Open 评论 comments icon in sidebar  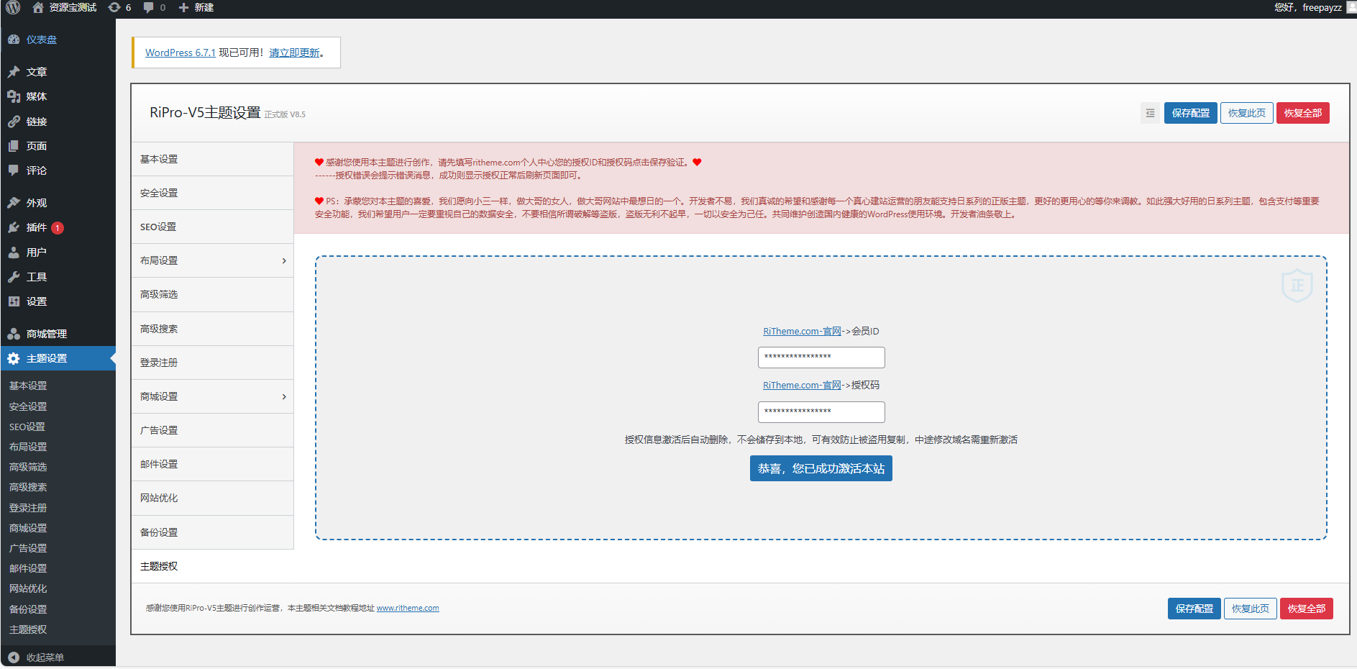click(x=14, y=170)
